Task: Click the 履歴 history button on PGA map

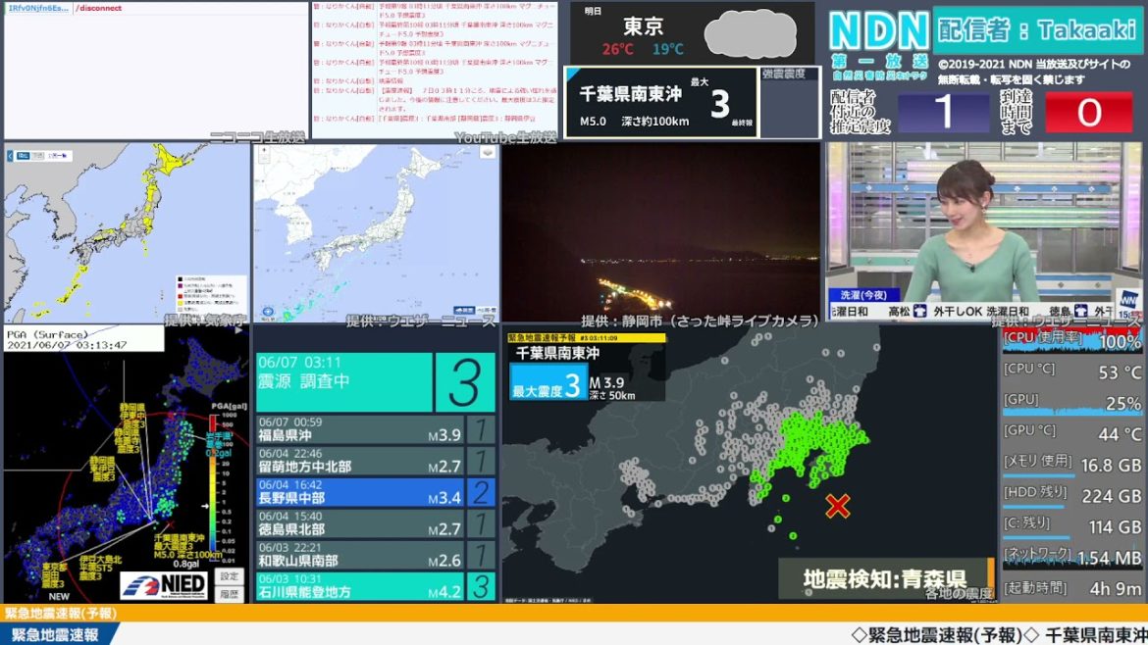Action: click(229, 594)
